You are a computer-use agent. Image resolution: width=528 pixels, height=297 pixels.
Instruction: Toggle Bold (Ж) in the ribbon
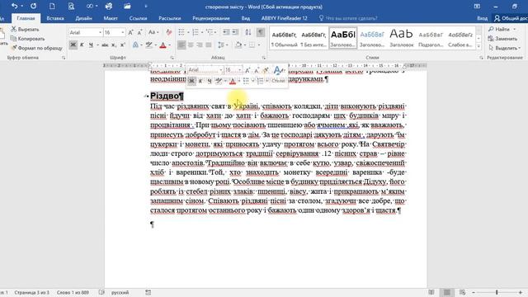tap(73, 45)
